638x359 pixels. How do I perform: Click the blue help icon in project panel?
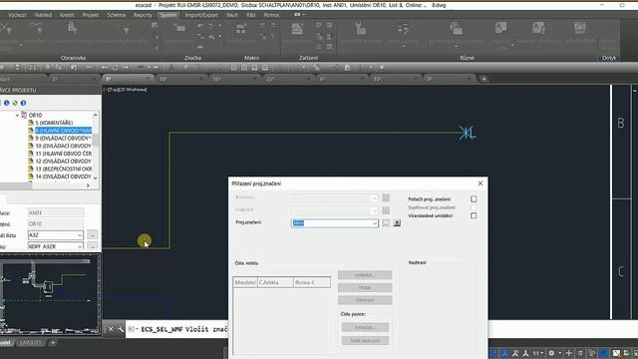point(23,103)
